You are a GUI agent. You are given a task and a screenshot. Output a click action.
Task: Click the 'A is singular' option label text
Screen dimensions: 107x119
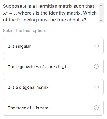[x=19, y=46]
